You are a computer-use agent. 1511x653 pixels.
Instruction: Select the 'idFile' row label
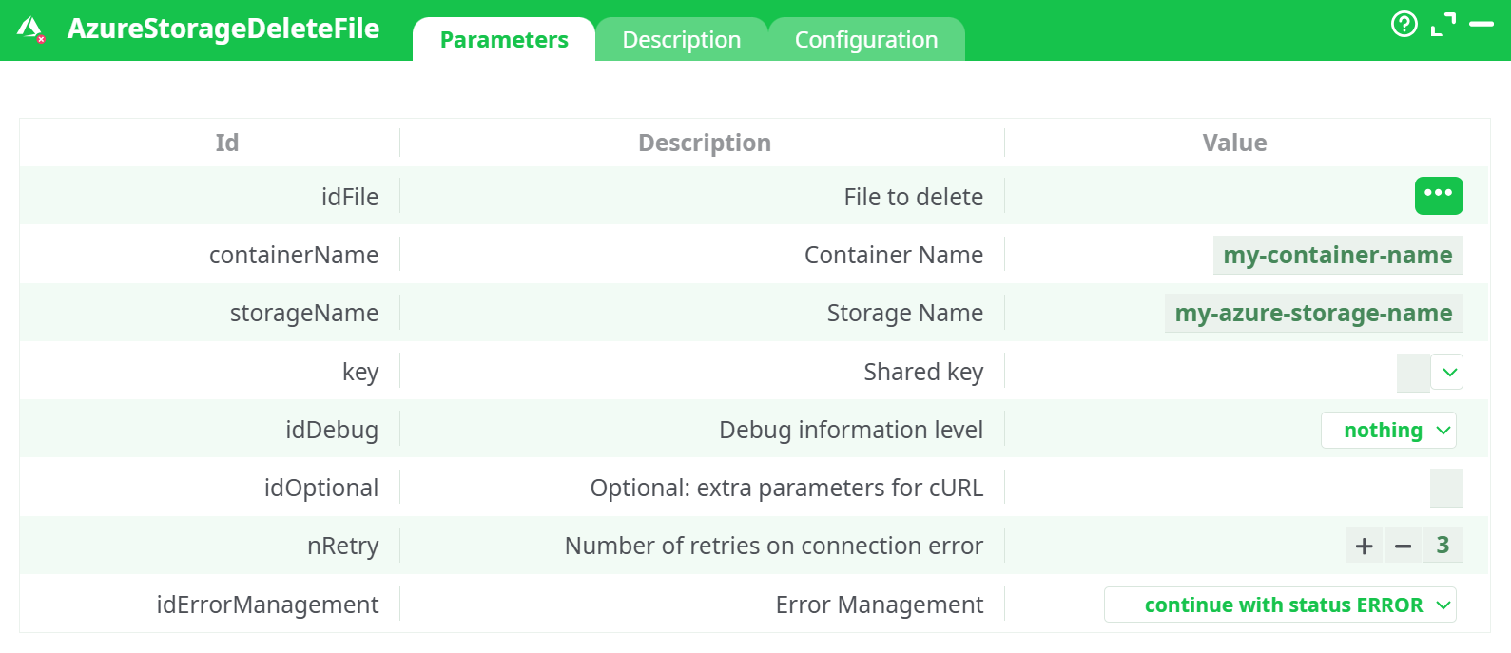click(x=350, y=197)
